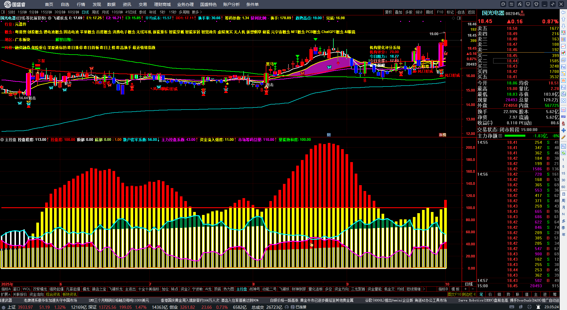This screenshot has height=310, width=567.
Task: Collapse the 侧边栏 sidebar
Action: (469, 294)
